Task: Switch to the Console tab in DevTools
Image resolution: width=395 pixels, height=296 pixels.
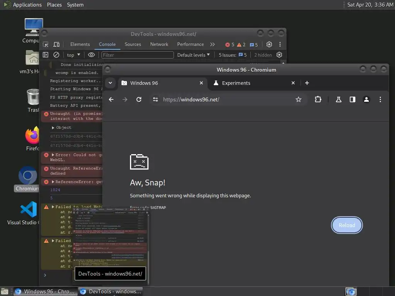Action: (x=107, y=44)
